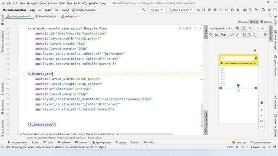The height and width of the screenshot is (156, 278).
Task: Fold the RecyclerView tag at line 64
Action: (19, 29)
